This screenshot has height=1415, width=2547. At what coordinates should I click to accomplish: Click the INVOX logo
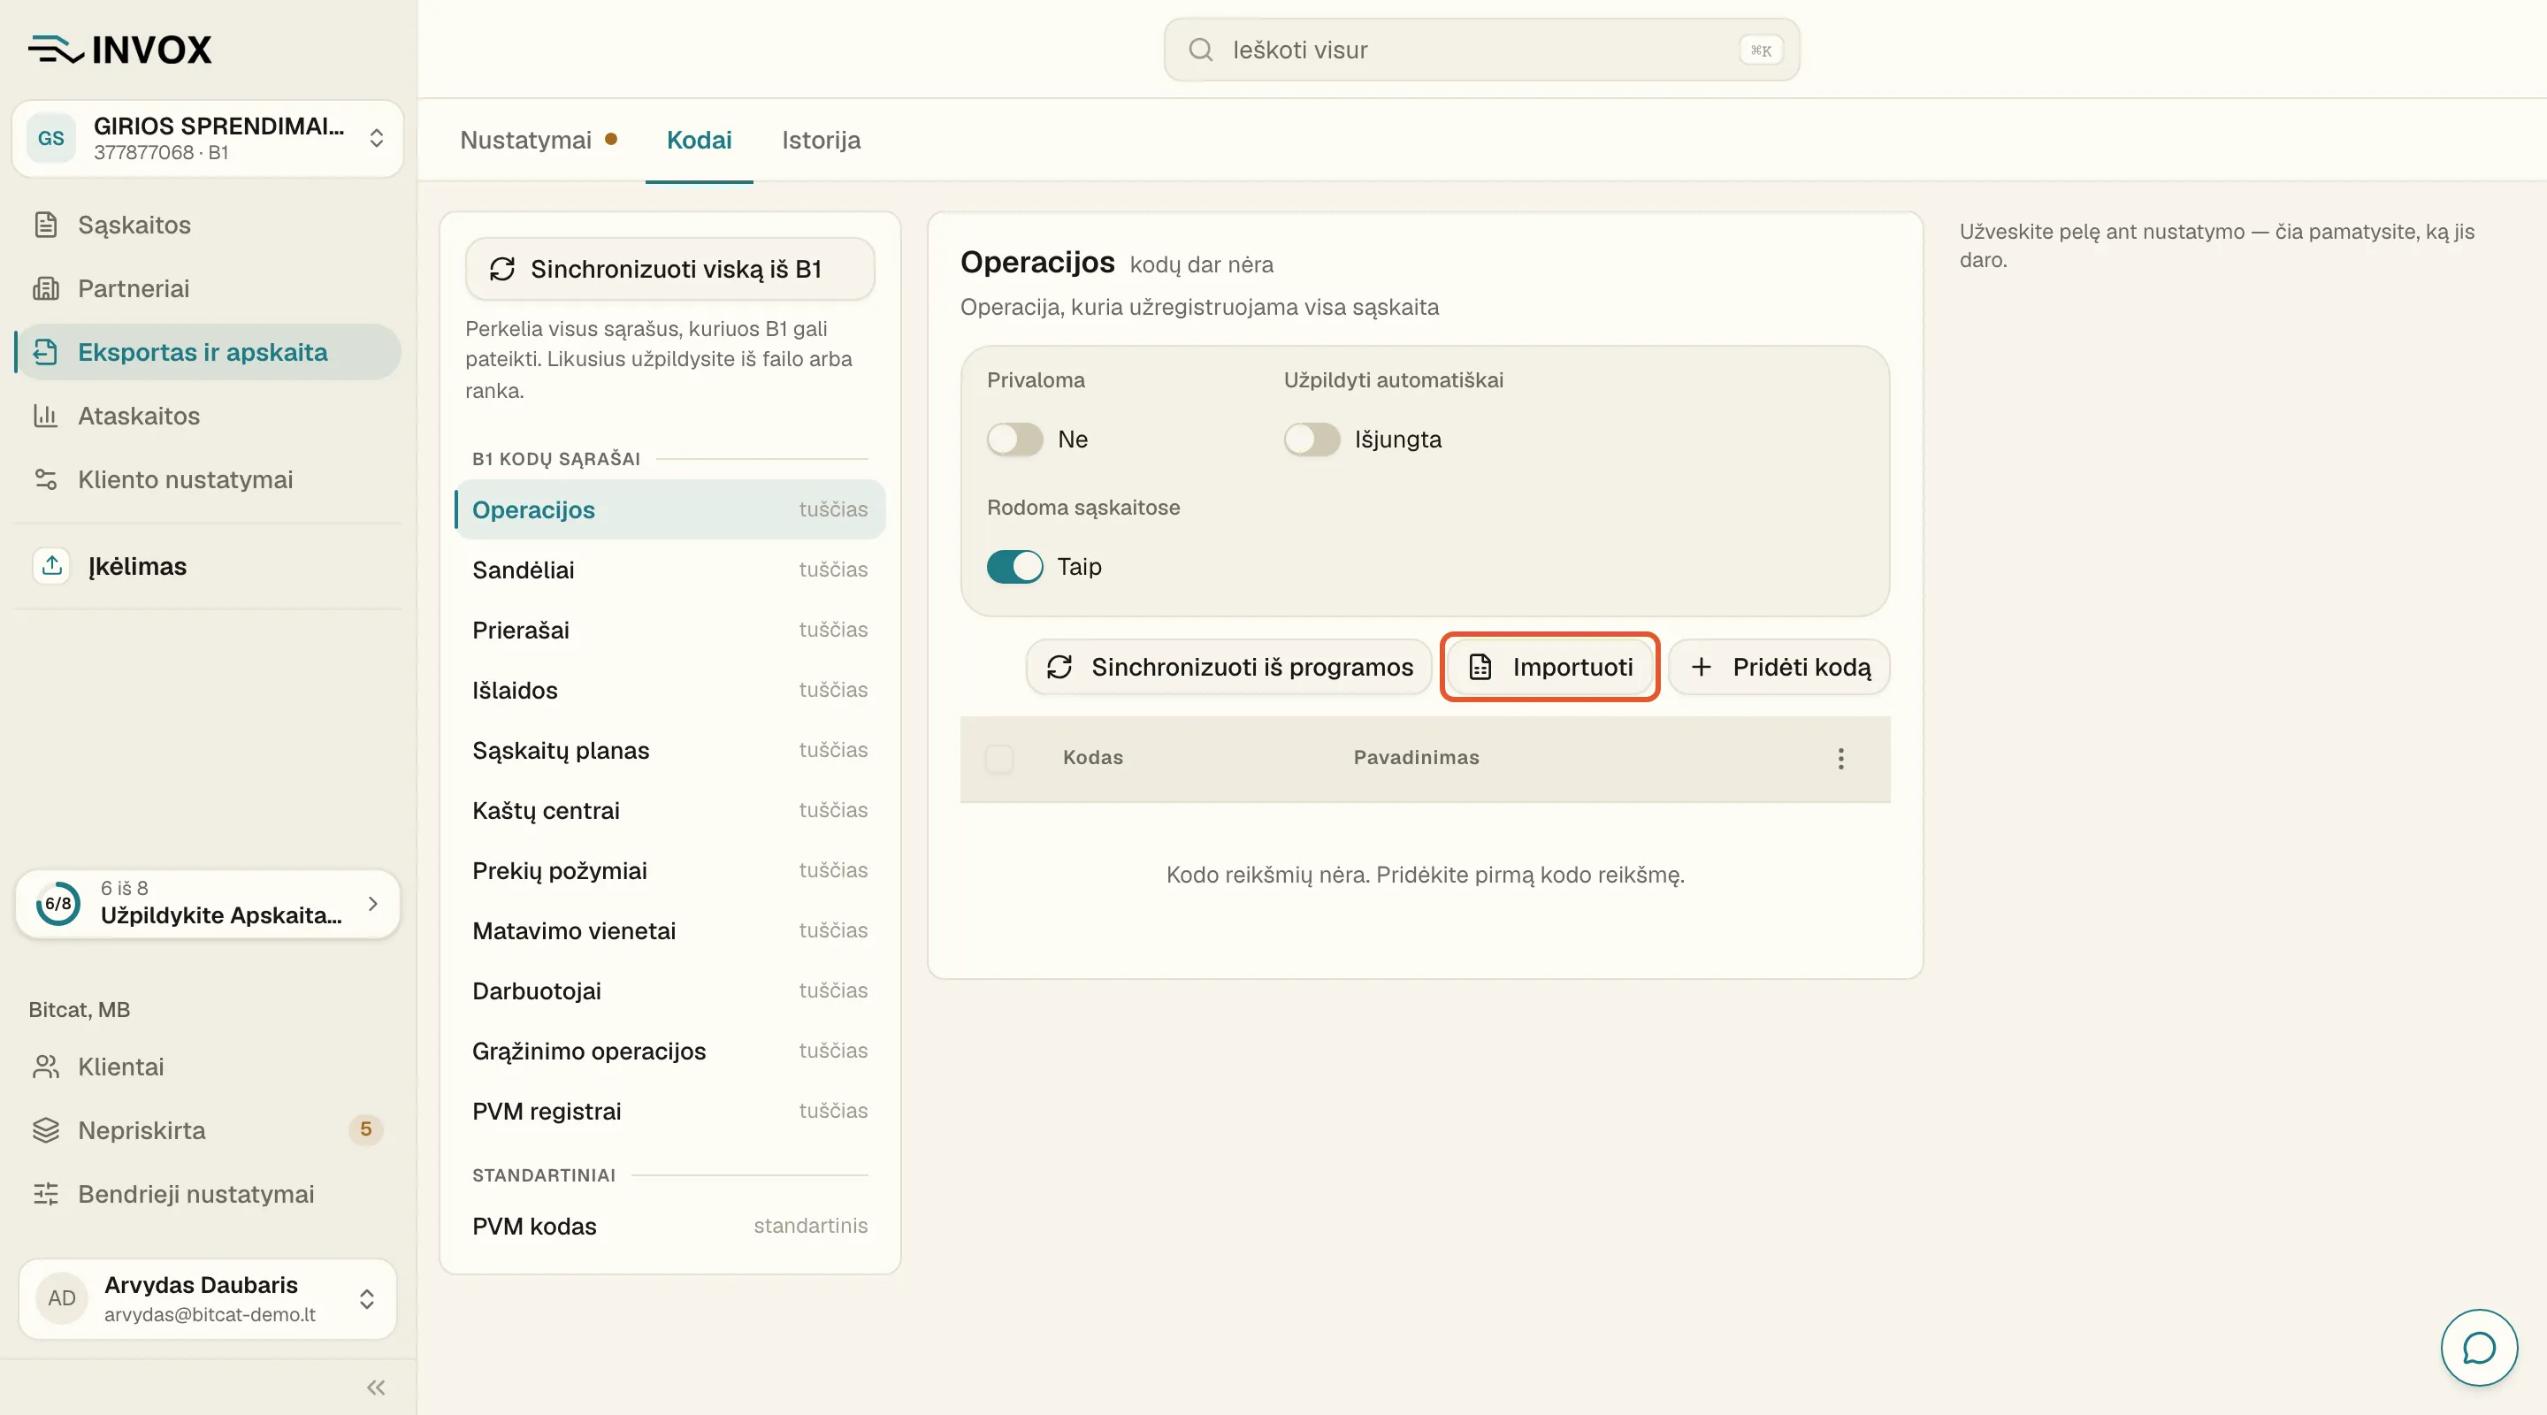tap(119, 50)
